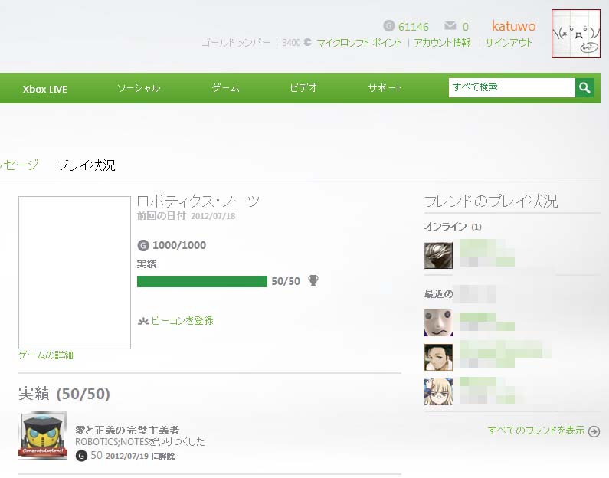The width and height of the screenshot is (609, 478).
Task: Click the trophy icon next to 50/50
Action: pos(313,280)
